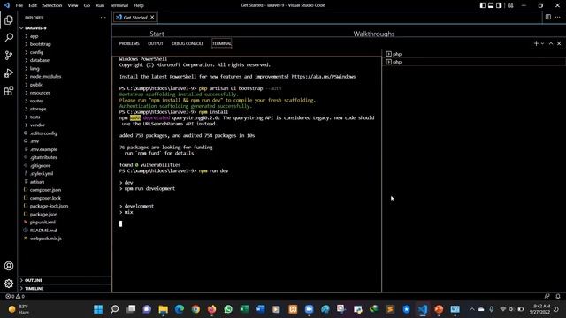This screenshot has height=318, width=566.
Task: Open the Selection menu
Action: coord(52,5)
